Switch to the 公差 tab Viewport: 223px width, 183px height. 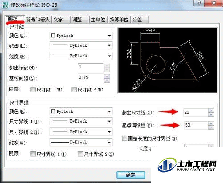(x=140, y=20)
